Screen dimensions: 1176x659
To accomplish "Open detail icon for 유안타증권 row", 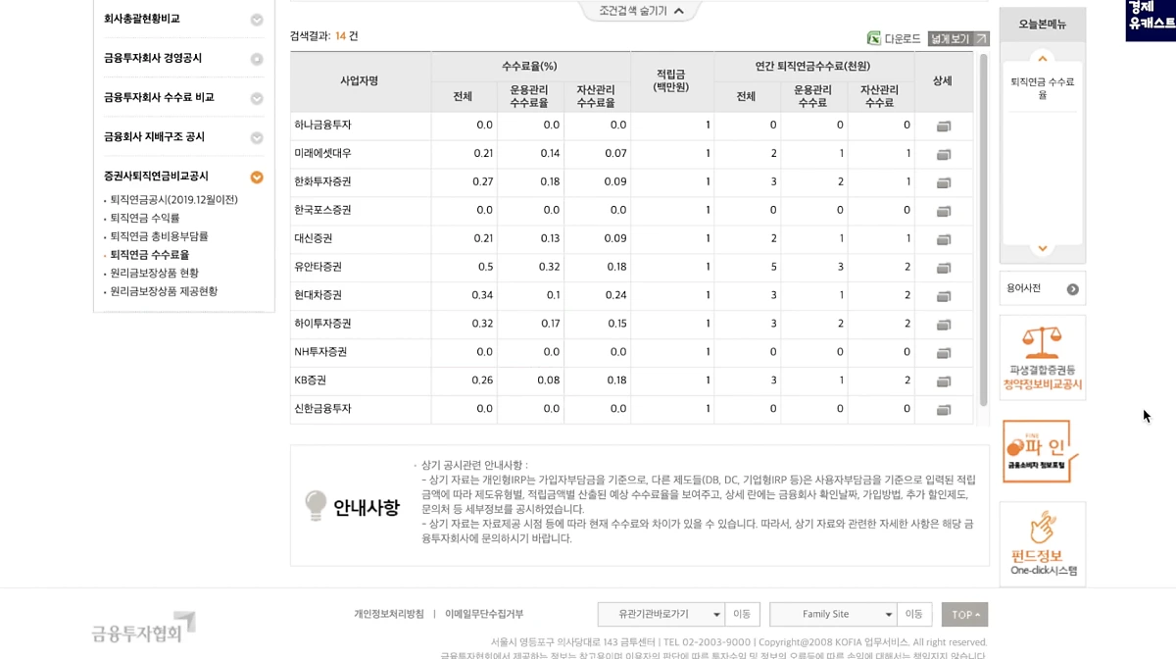I will pyautogui.click(x=943, y=269).
